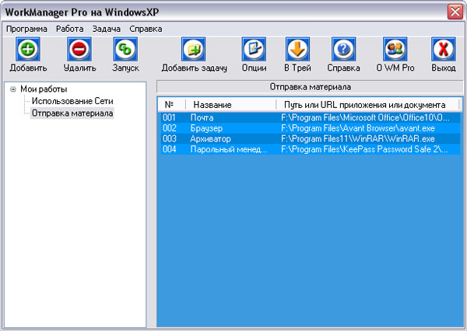
Task: Open settings via the Опции icon
Action: click(254, 49)
